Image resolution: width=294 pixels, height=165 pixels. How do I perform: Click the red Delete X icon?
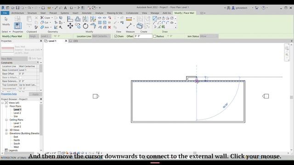pyautogui.click(x=109, y=27)
